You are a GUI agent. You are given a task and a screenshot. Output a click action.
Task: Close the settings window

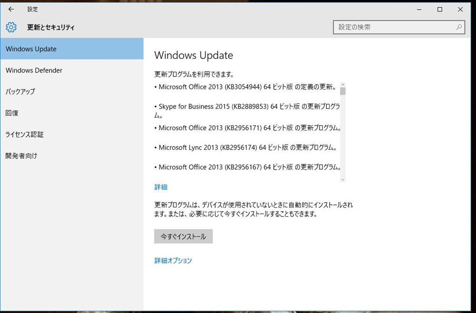tap(460, 9)
